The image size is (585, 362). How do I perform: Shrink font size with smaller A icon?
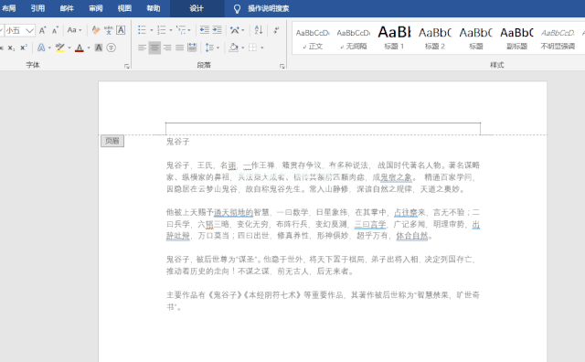coord(55,30)
